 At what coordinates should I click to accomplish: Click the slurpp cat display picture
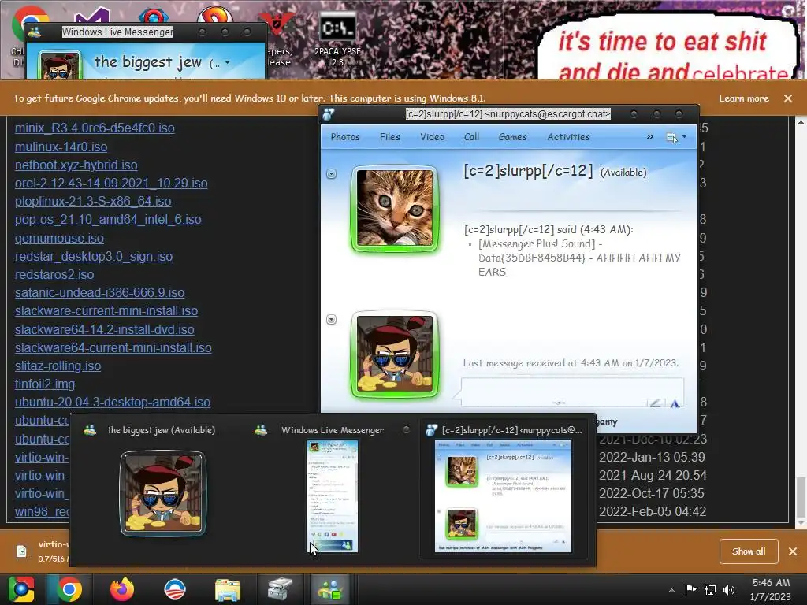(395, 208)
